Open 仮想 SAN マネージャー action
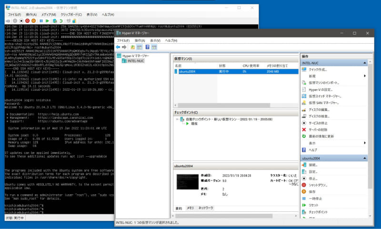 324,103
